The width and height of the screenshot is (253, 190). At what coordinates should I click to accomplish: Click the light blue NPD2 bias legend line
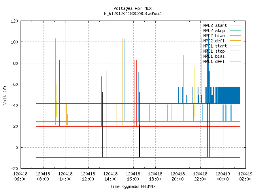235,35
